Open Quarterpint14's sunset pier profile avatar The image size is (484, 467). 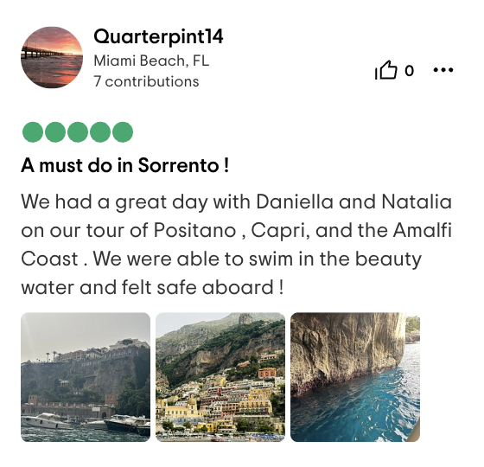[52, 57]
